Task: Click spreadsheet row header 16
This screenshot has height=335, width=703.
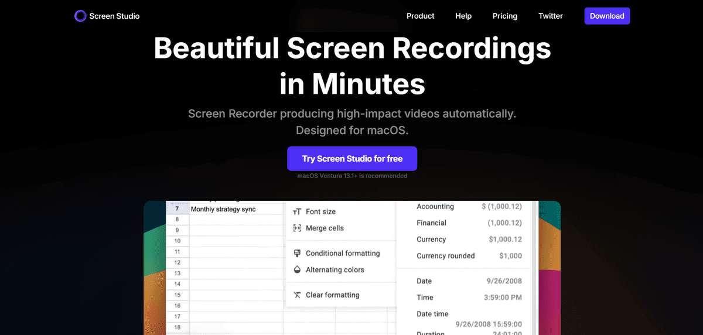Action: pyautogui.click(x=178, y=306)
